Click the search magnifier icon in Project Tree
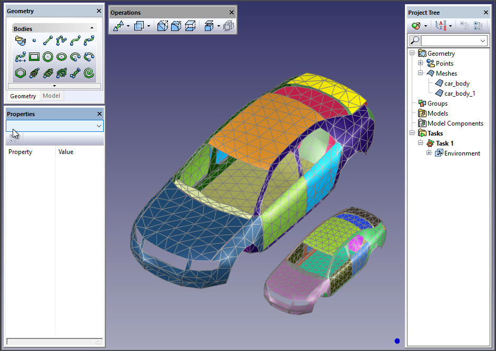Viewport: 496px width, 351px height. (415, 40)
